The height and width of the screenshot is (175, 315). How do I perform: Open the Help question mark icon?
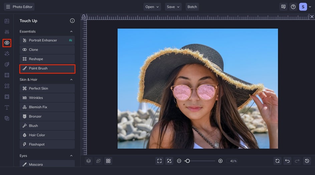coord(293,7)
